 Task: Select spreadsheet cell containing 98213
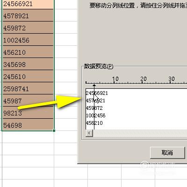click(x=28, y=113)
